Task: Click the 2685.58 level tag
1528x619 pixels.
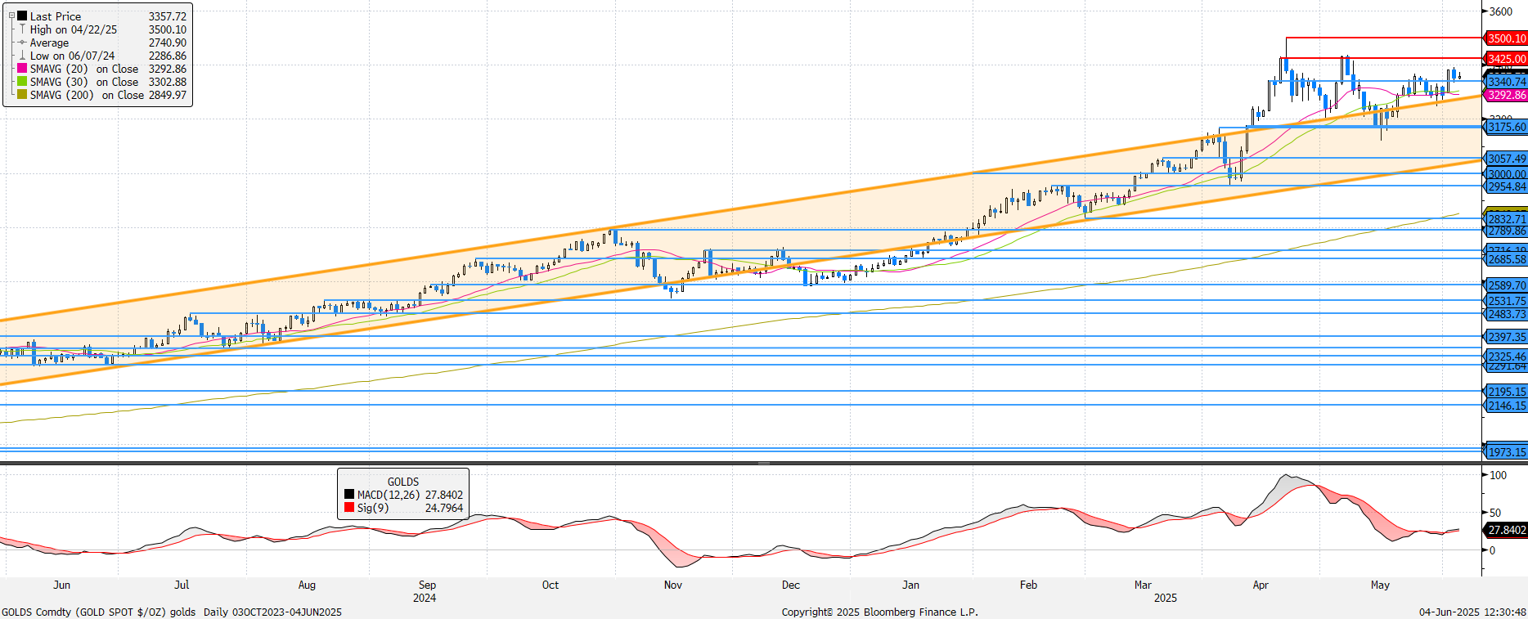Action: (1505, 259)
